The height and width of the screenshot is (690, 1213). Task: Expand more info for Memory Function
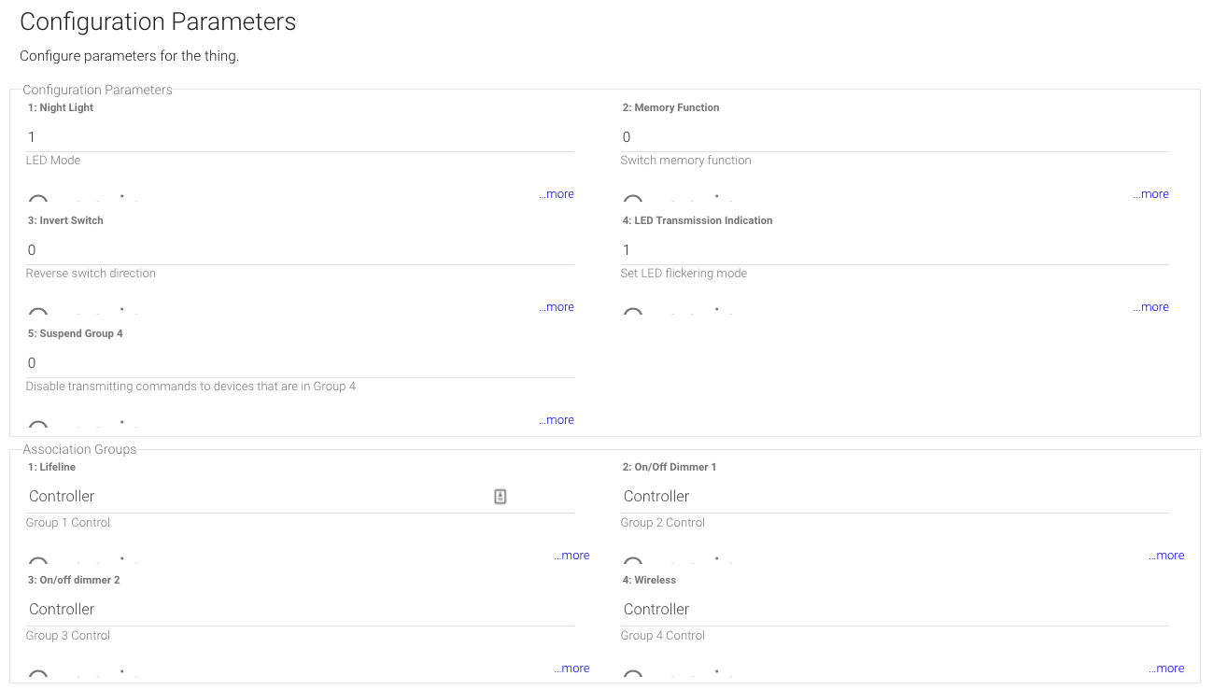1151,194
